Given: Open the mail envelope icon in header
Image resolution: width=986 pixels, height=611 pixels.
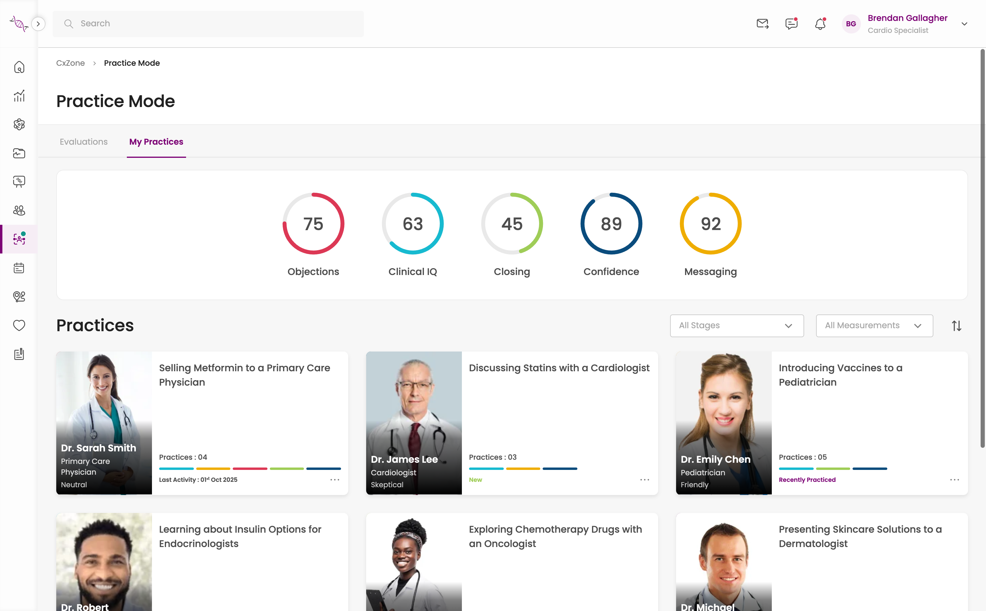Looking at the screenshot, I should [x=762, y=24].
